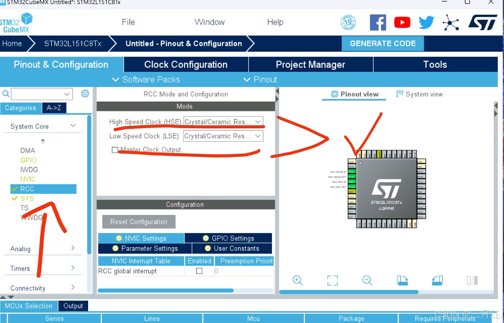Click the Facebook icon in the toolbar
This screenshot has width=504, height=323.
(378, 22)
